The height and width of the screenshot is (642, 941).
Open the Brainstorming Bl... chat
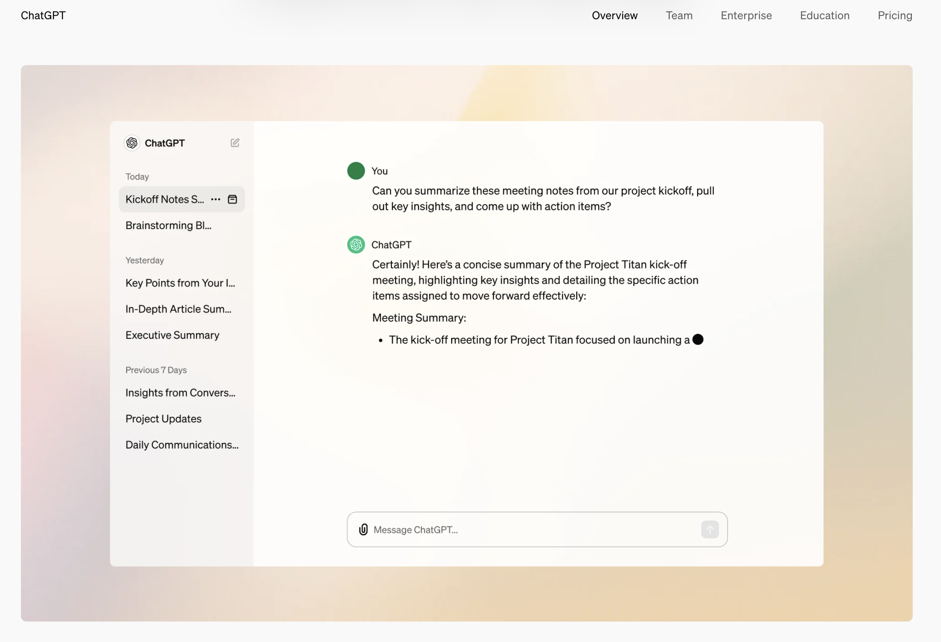pos(168,226)
